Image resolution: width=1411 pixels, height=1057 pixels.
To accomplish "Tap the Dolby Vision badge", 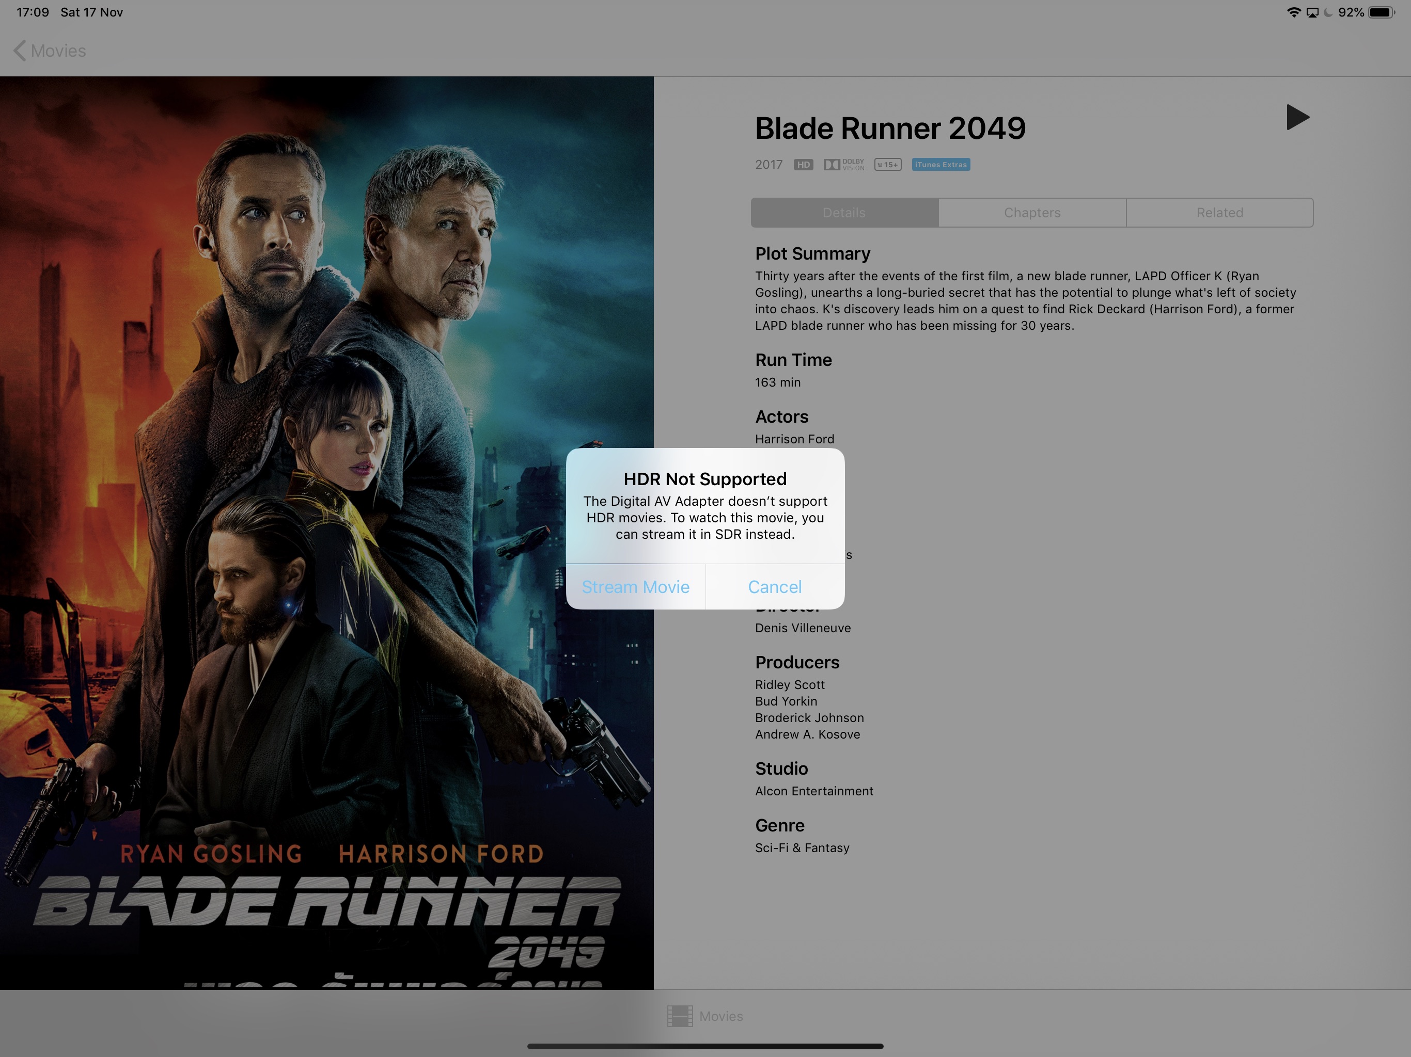I will coord(843,165).
